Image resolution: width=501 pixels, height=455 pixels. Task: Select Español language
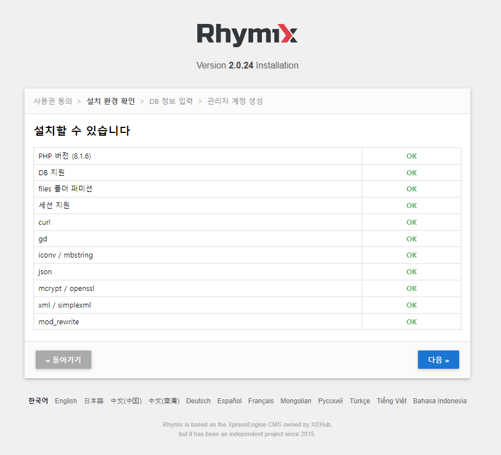(230, 401)
